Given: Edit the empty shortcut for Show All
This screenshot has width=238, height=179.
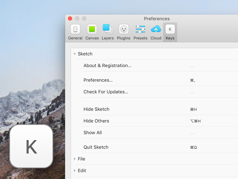Looking at the screenshot, I should point(192,134).
